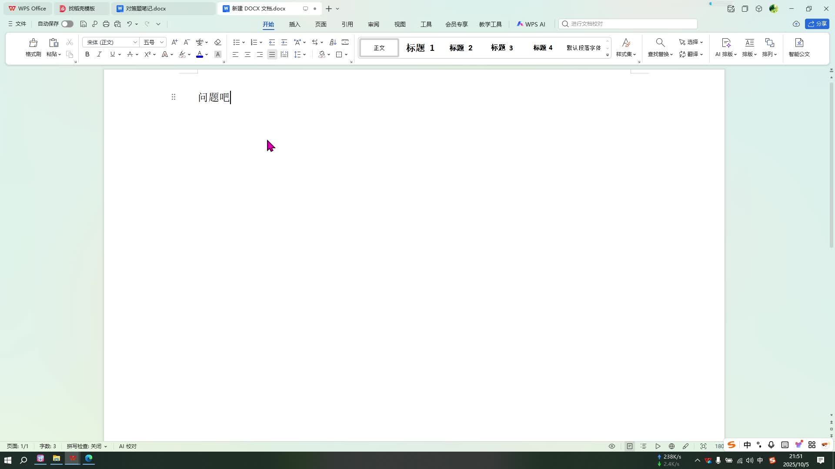Open the smart official document tool
This screenshot has height=469, width=835.
[799, 48]
